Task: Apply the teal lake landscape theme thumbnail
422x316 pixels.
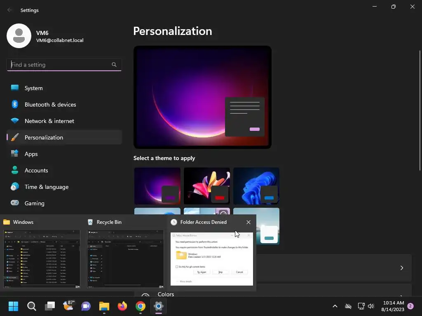Action: tap(268, 226)
